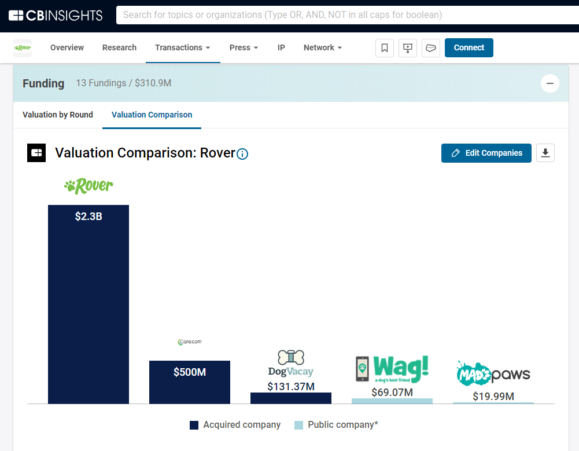Click the DogVacay logo in the chart
This screenshot has width=579, height=451.
(290, 363)
